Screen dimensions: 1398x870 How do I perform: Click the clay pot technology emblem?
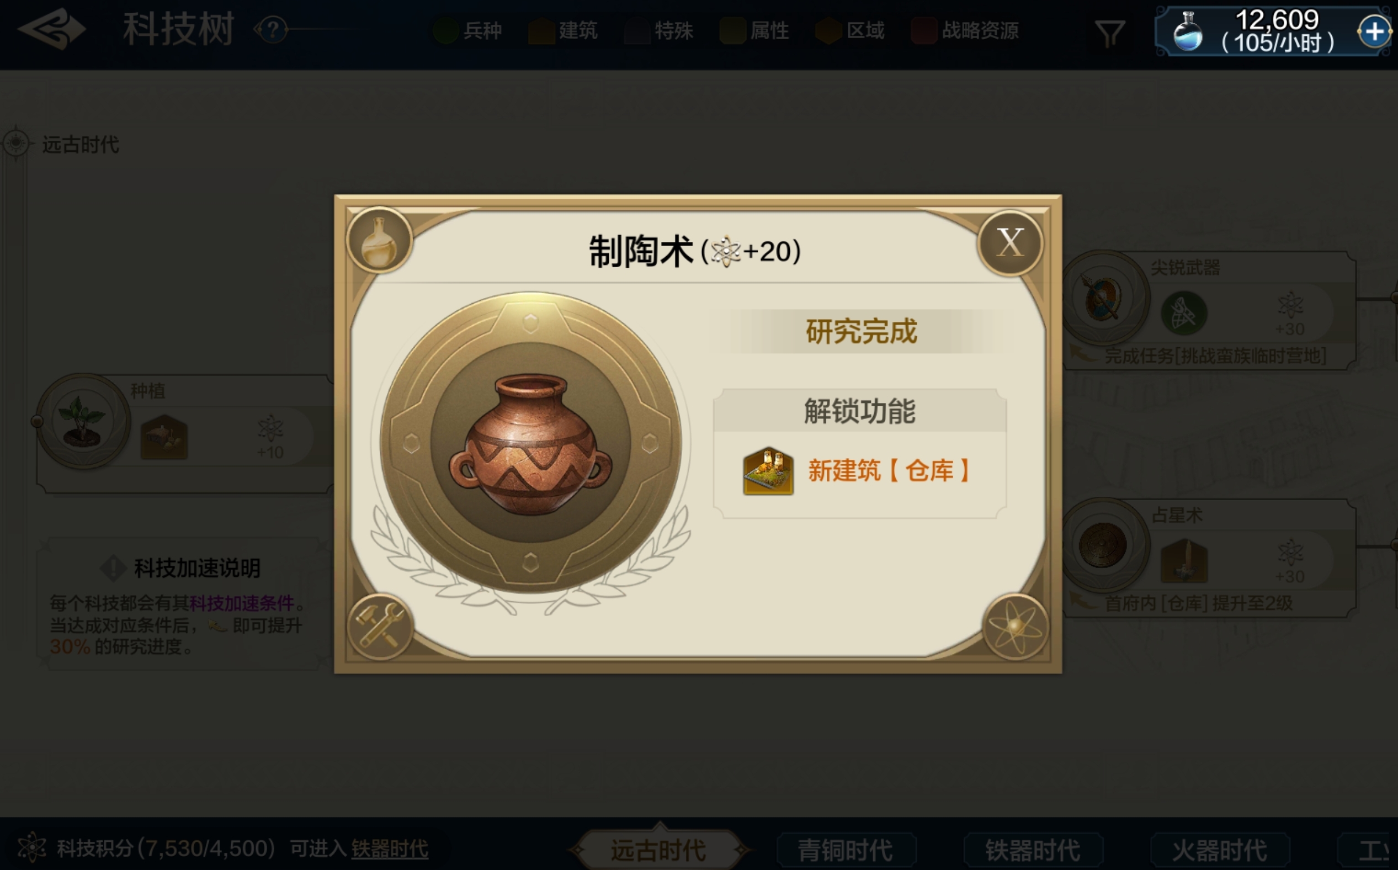pyautogui.click(x=530, y=443)
